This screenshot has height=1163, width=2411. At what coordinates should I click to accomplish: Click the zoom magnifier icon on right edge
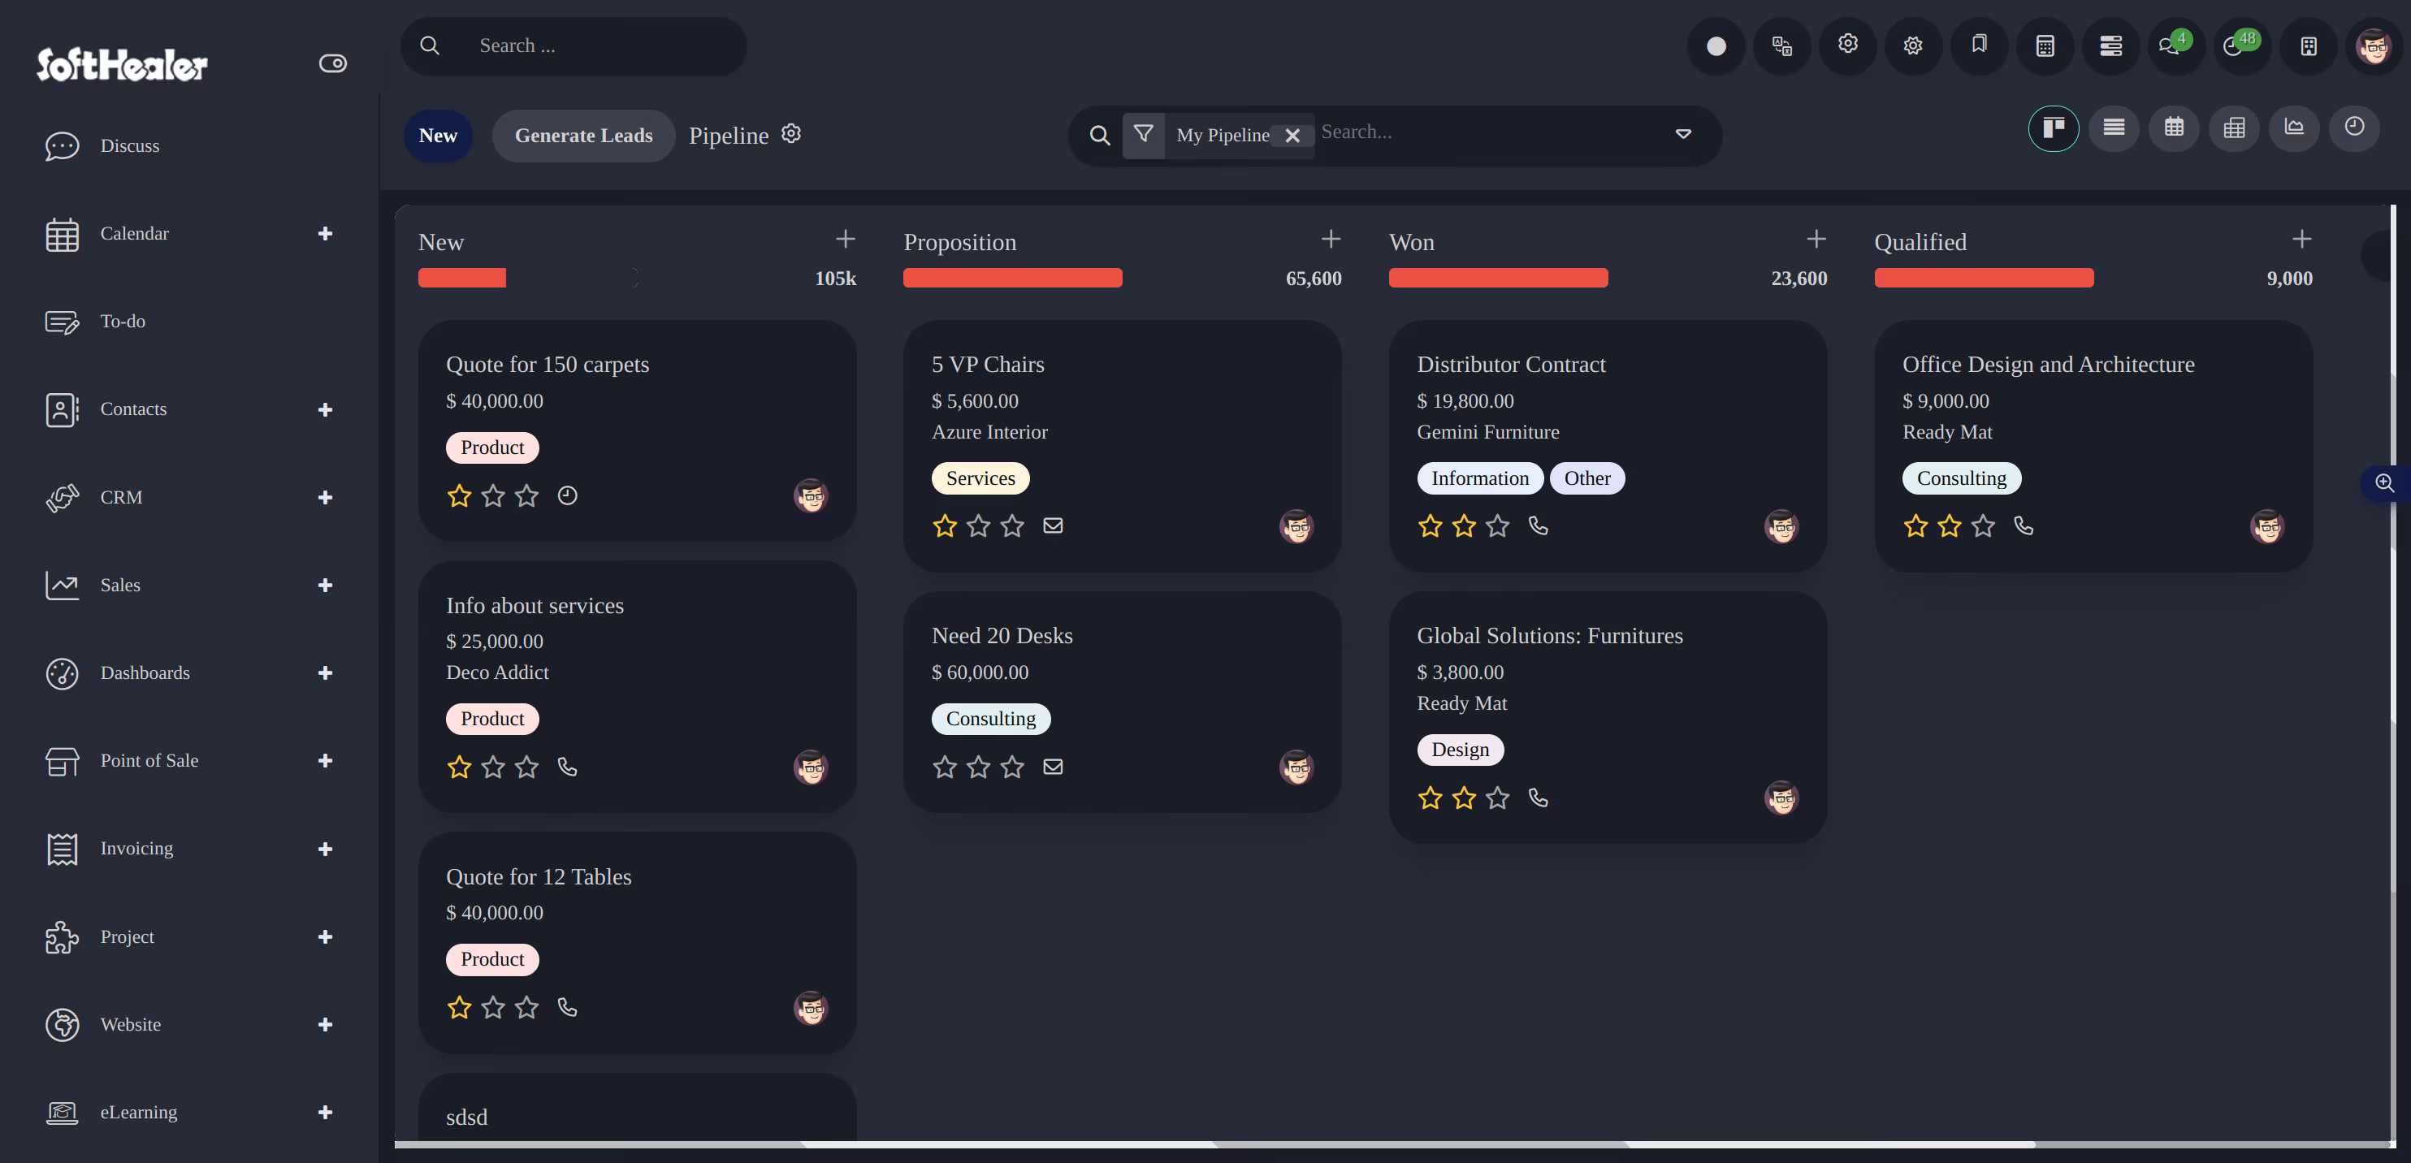click(x=2384, y=482)
